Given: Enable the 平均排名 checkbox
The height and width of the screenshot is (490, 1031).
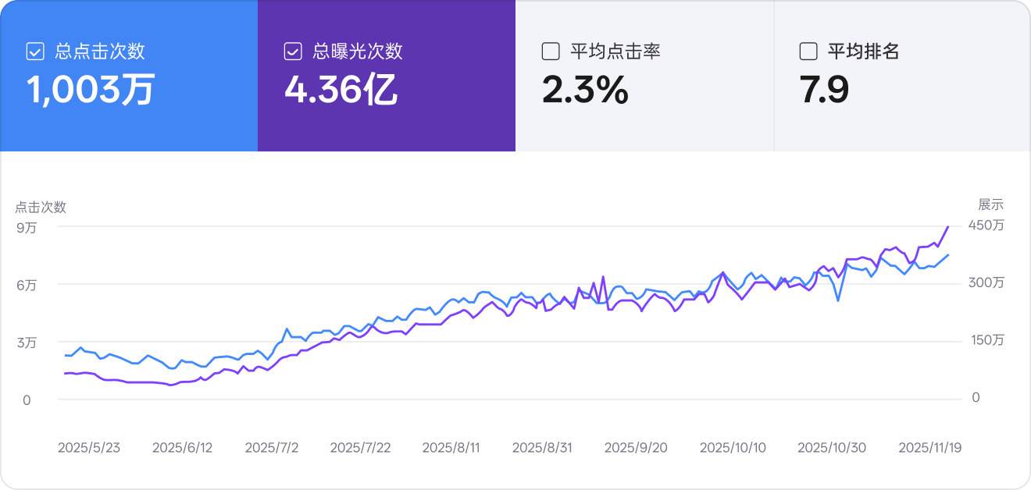Looking at the screenshot, I should click(x=808, y=51).
